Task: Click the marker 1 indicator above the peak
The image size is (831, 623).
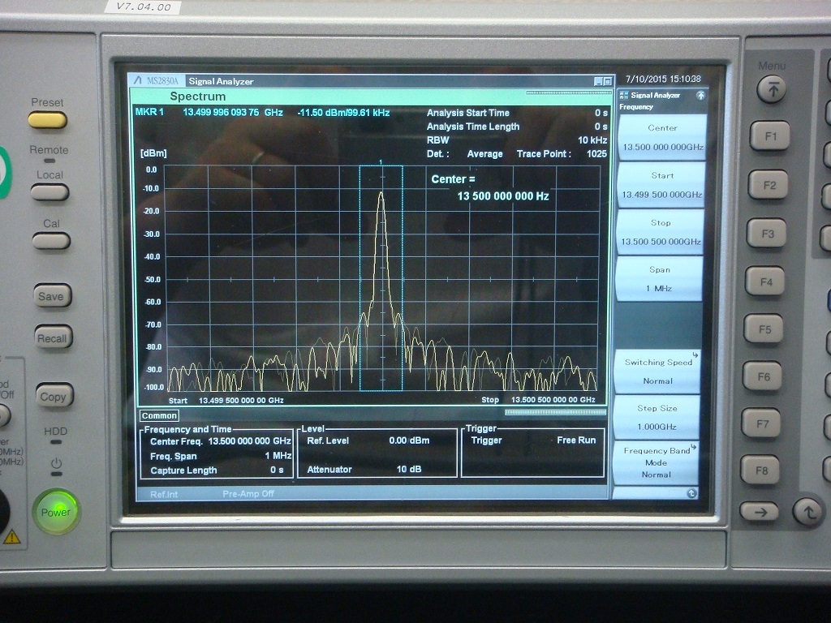Action: [381, 162]
